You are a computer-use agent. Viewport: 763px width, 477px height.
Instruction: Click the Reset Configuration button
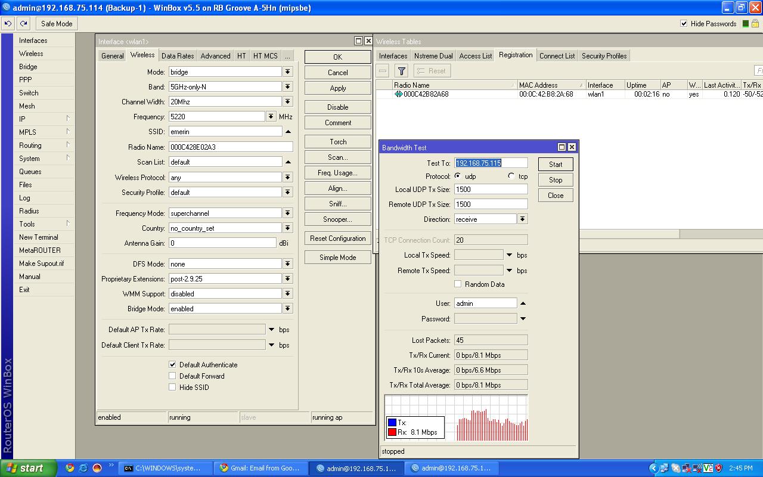(x=338, y=238)
